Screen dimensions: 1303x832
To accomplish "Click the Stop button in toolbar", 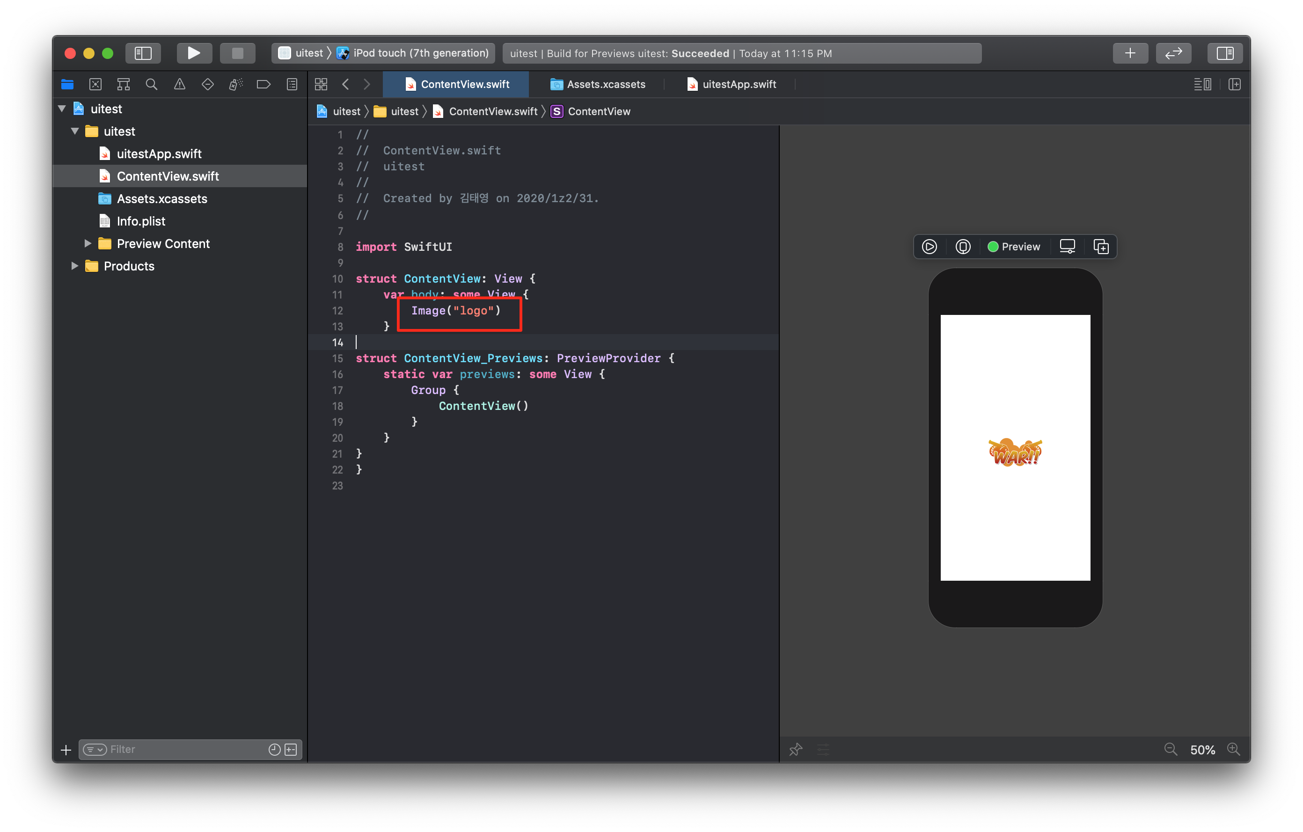I will pyautogui.click(x=237, y=53).
